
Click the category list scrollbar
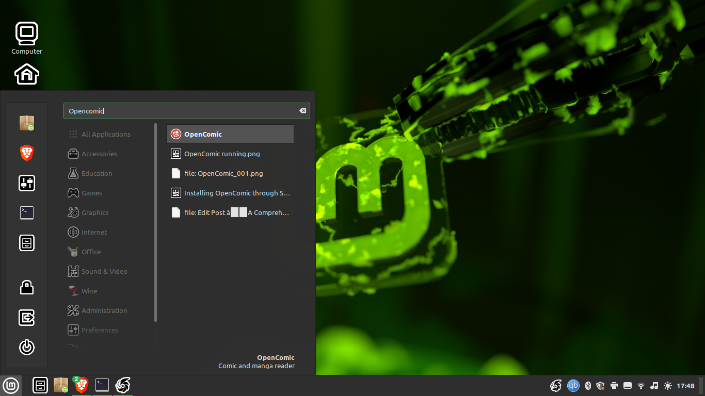(155, 222)
